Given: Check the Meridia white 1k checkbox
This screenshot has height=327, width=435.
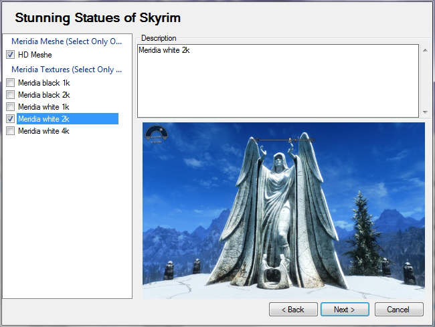Looking at the screenshot, I should click(10, 107).
